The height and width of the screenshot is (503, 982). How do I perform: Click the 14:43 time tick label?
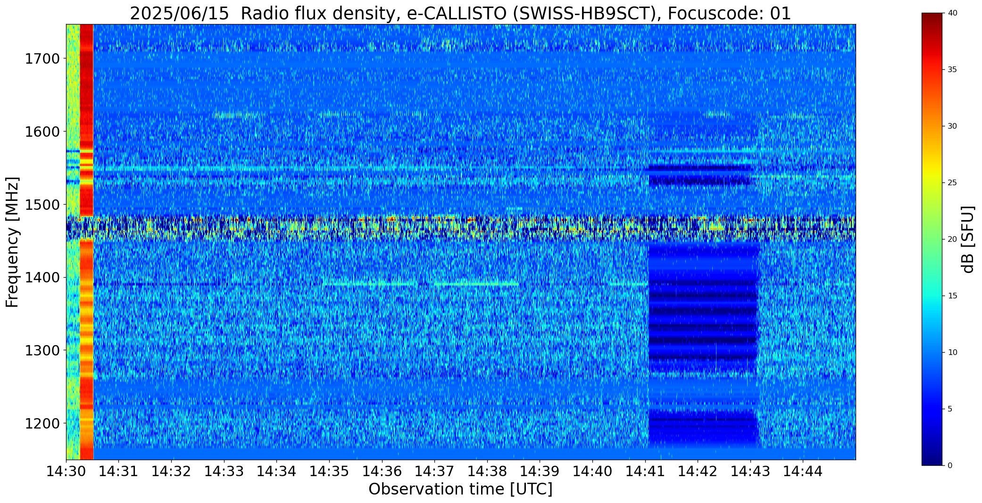(x=750, y=471)
